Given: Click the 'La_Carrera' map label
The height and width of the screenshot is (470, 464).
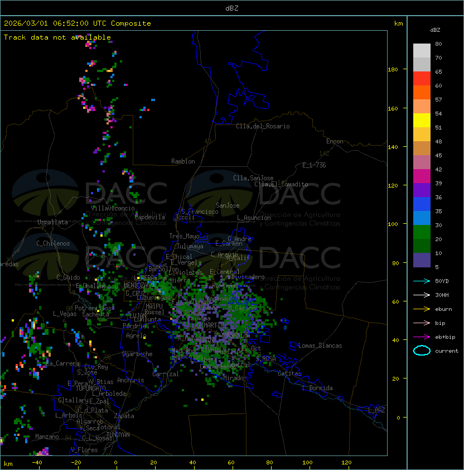Looking at the screenshot, I should [62, 364].
